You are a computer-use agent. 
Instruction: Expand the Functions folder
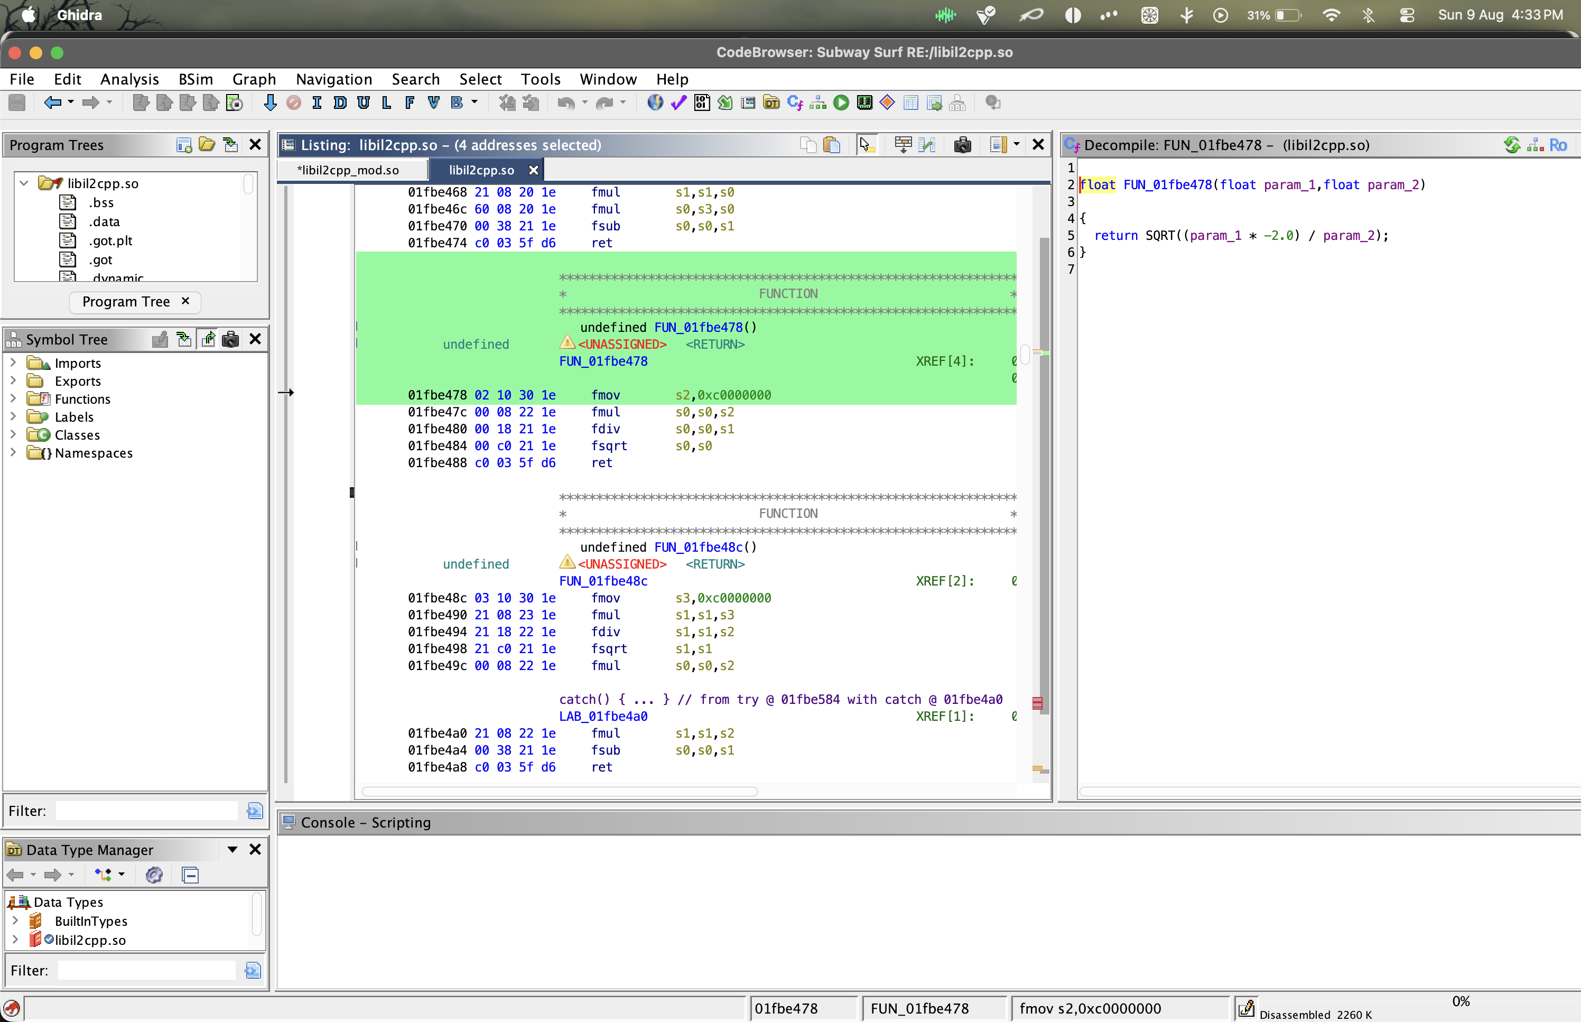13,399
